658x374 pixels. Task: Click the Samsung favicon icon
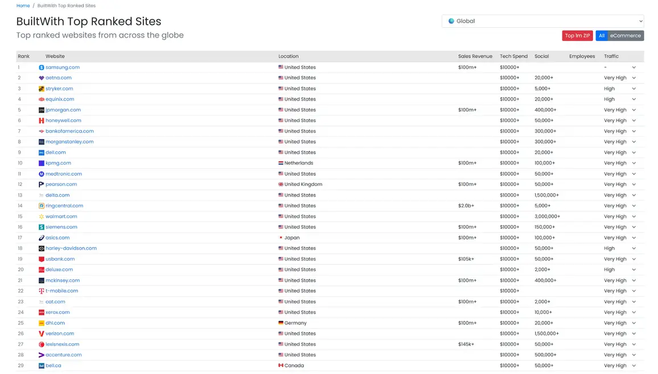click(42, 68)
